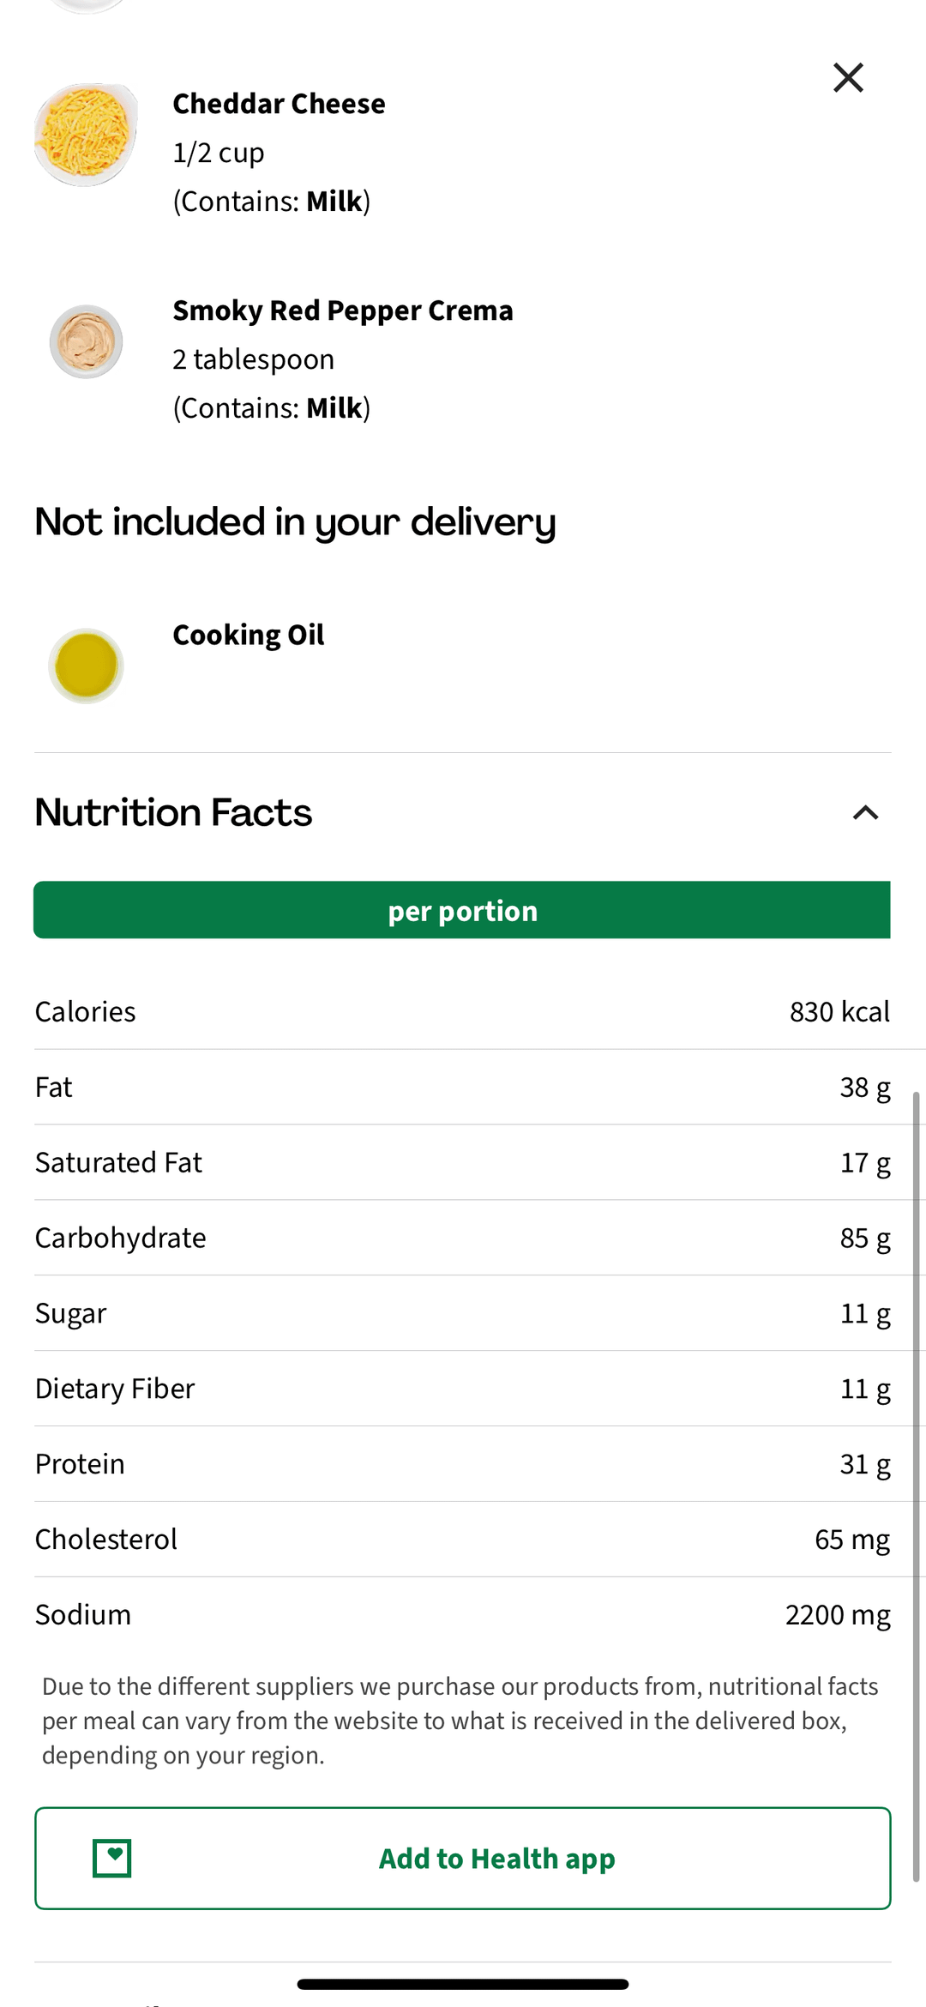This screenshot has width=926, height=2007.
Task: Select the Calories 830 kcal row
Action: click(x=462, y=1012)
